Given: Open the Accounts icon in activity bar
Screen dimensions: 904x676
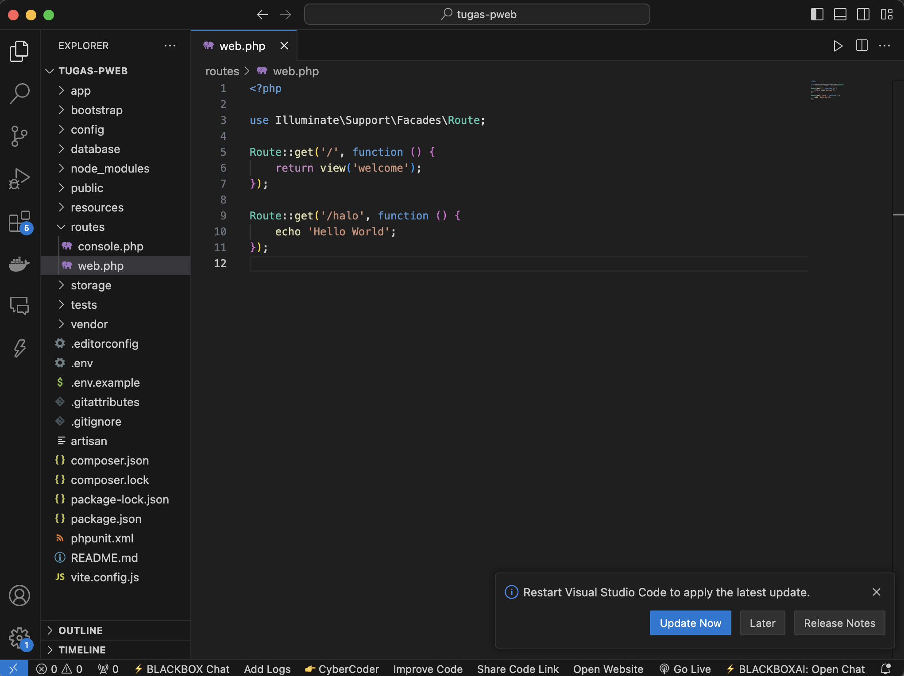Looking at the screenshot, I should (x=19, y=595).
